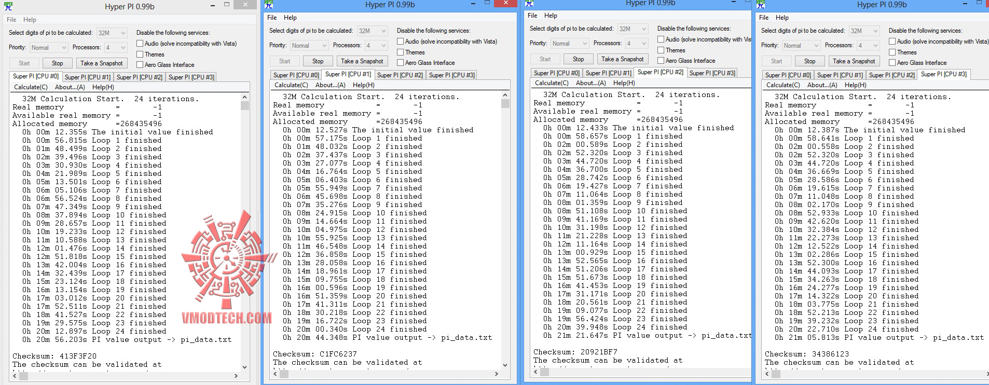Switch to Super PI [CPU #0] tab in the second window
Image resolution: width=989 pixels, height=385 pixels.
(296, 75)
